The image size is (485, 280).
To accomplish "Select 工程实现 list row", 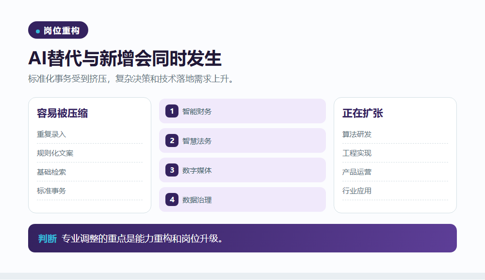I will coord(395,153).
